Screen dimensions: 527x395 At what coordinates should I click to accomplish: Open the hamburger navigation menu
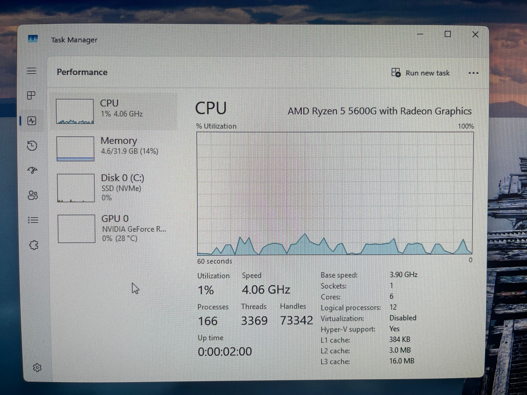pyautogui.click(x=32, y=71)
